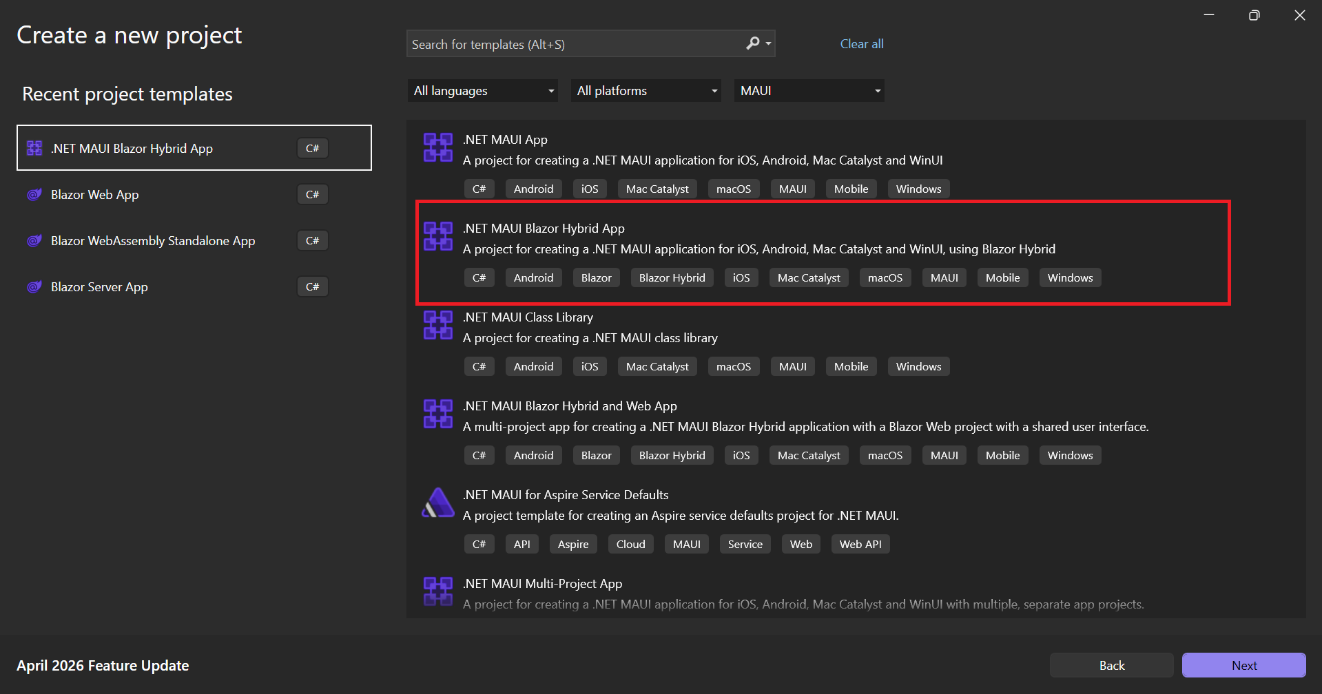Open the All platforms dropdown

tap(645, 91)
